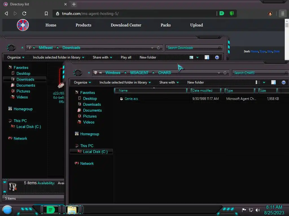Reload the tmafe.com page

tap(24, 13)
